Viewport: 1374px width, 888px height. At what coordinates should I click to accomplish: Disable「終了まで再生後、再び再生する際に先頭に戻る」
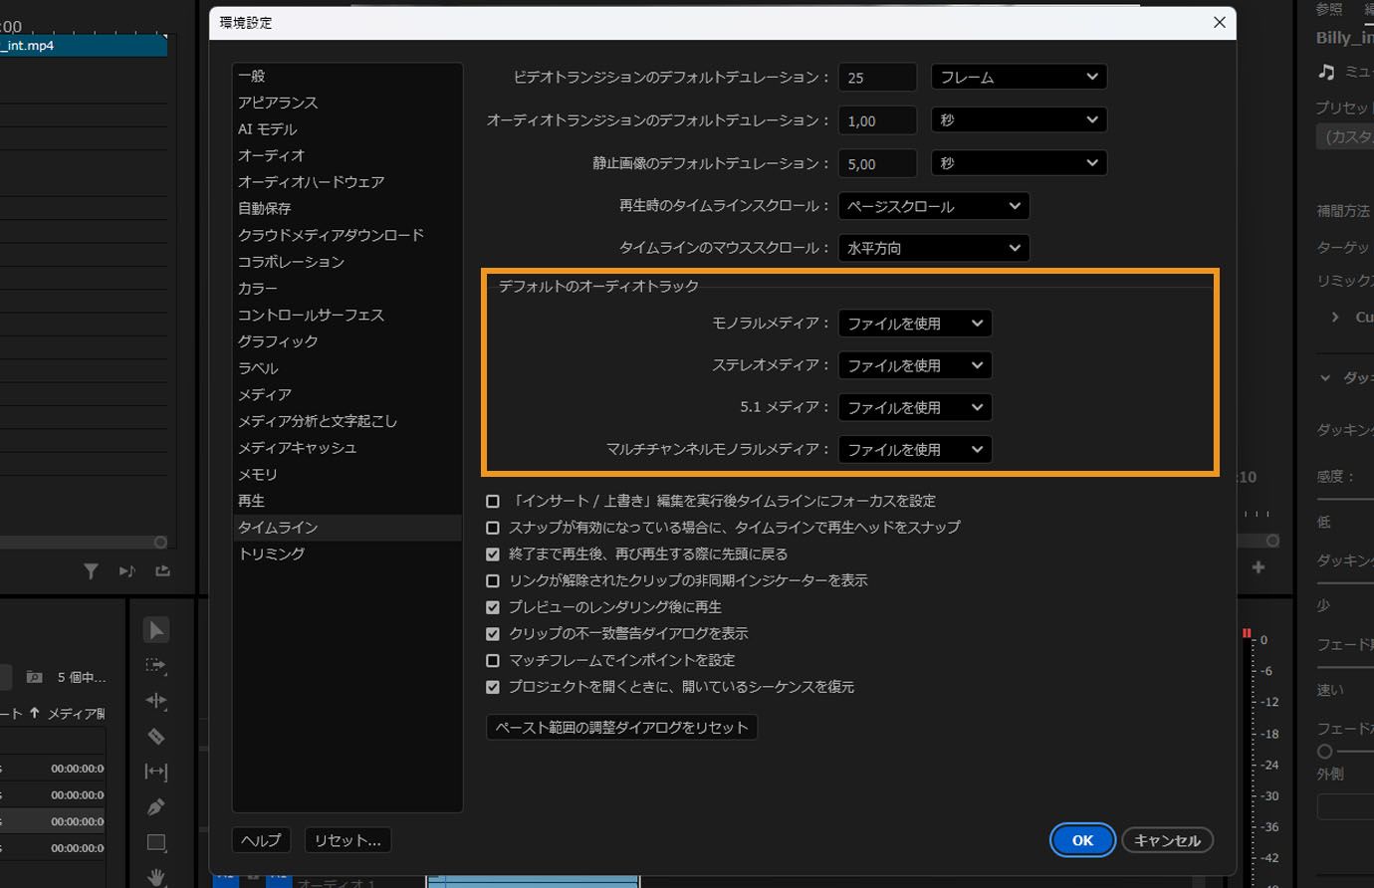pyautogui.click(x=494, y=554)
